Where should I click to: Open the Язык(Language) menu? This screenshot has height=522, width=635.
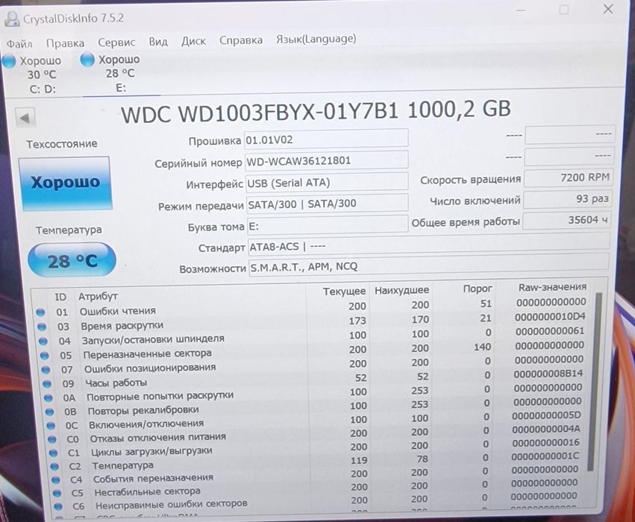(x=316, y=40)
